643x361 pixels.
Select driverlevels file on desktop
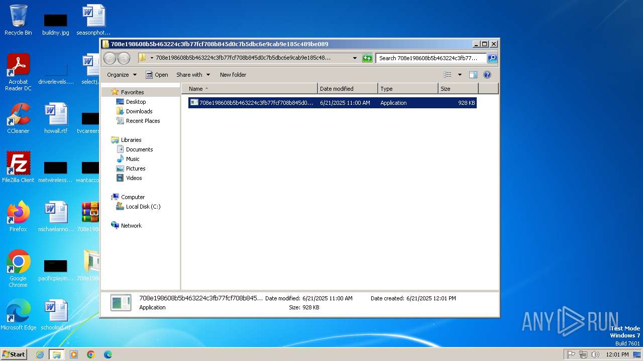tap(56, 73)
